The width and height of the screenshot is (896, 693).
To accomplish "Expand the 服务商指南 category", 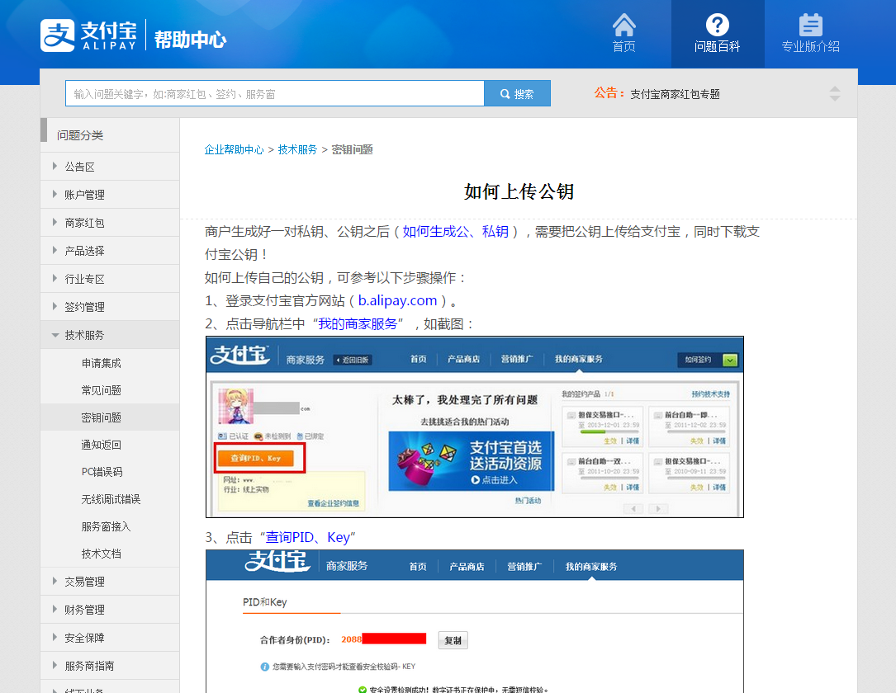I will point(110,666).
